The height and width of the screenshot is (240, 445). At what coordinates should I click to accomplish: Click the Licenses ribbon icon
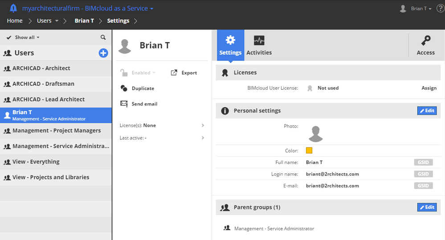point(225,73)
